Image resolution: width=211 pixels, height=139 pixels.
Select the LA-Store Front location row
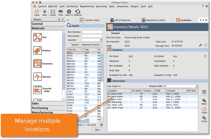tap(153, 94)
